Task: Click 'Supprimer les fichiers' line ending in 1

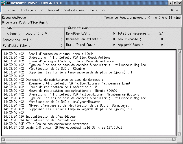Action: click(x=68, y=72)
